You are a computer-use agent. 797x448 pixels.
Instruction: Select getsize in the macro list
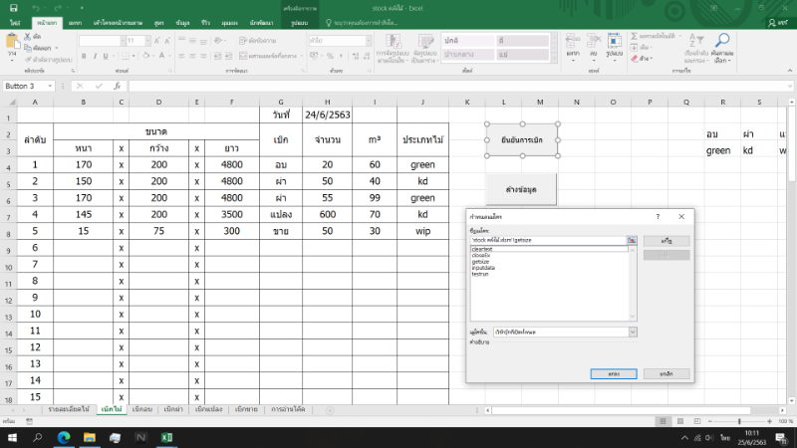point(480,261)
